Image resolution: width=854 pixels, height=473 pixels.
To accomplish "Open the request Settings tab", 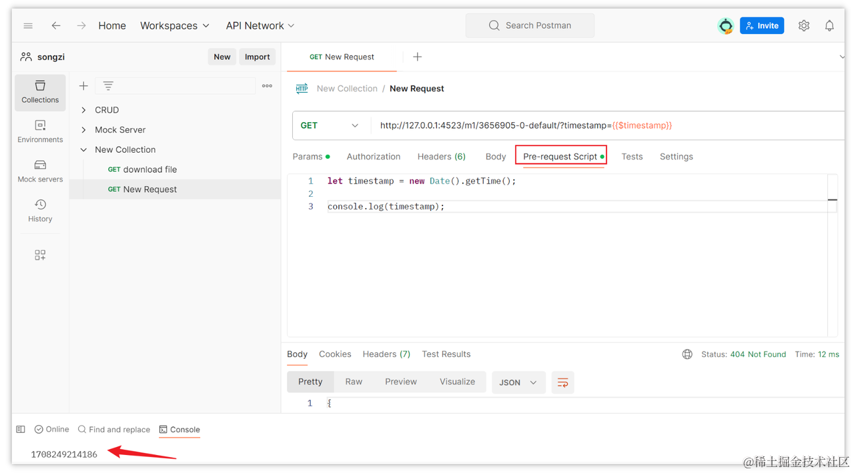I will 677,157.
